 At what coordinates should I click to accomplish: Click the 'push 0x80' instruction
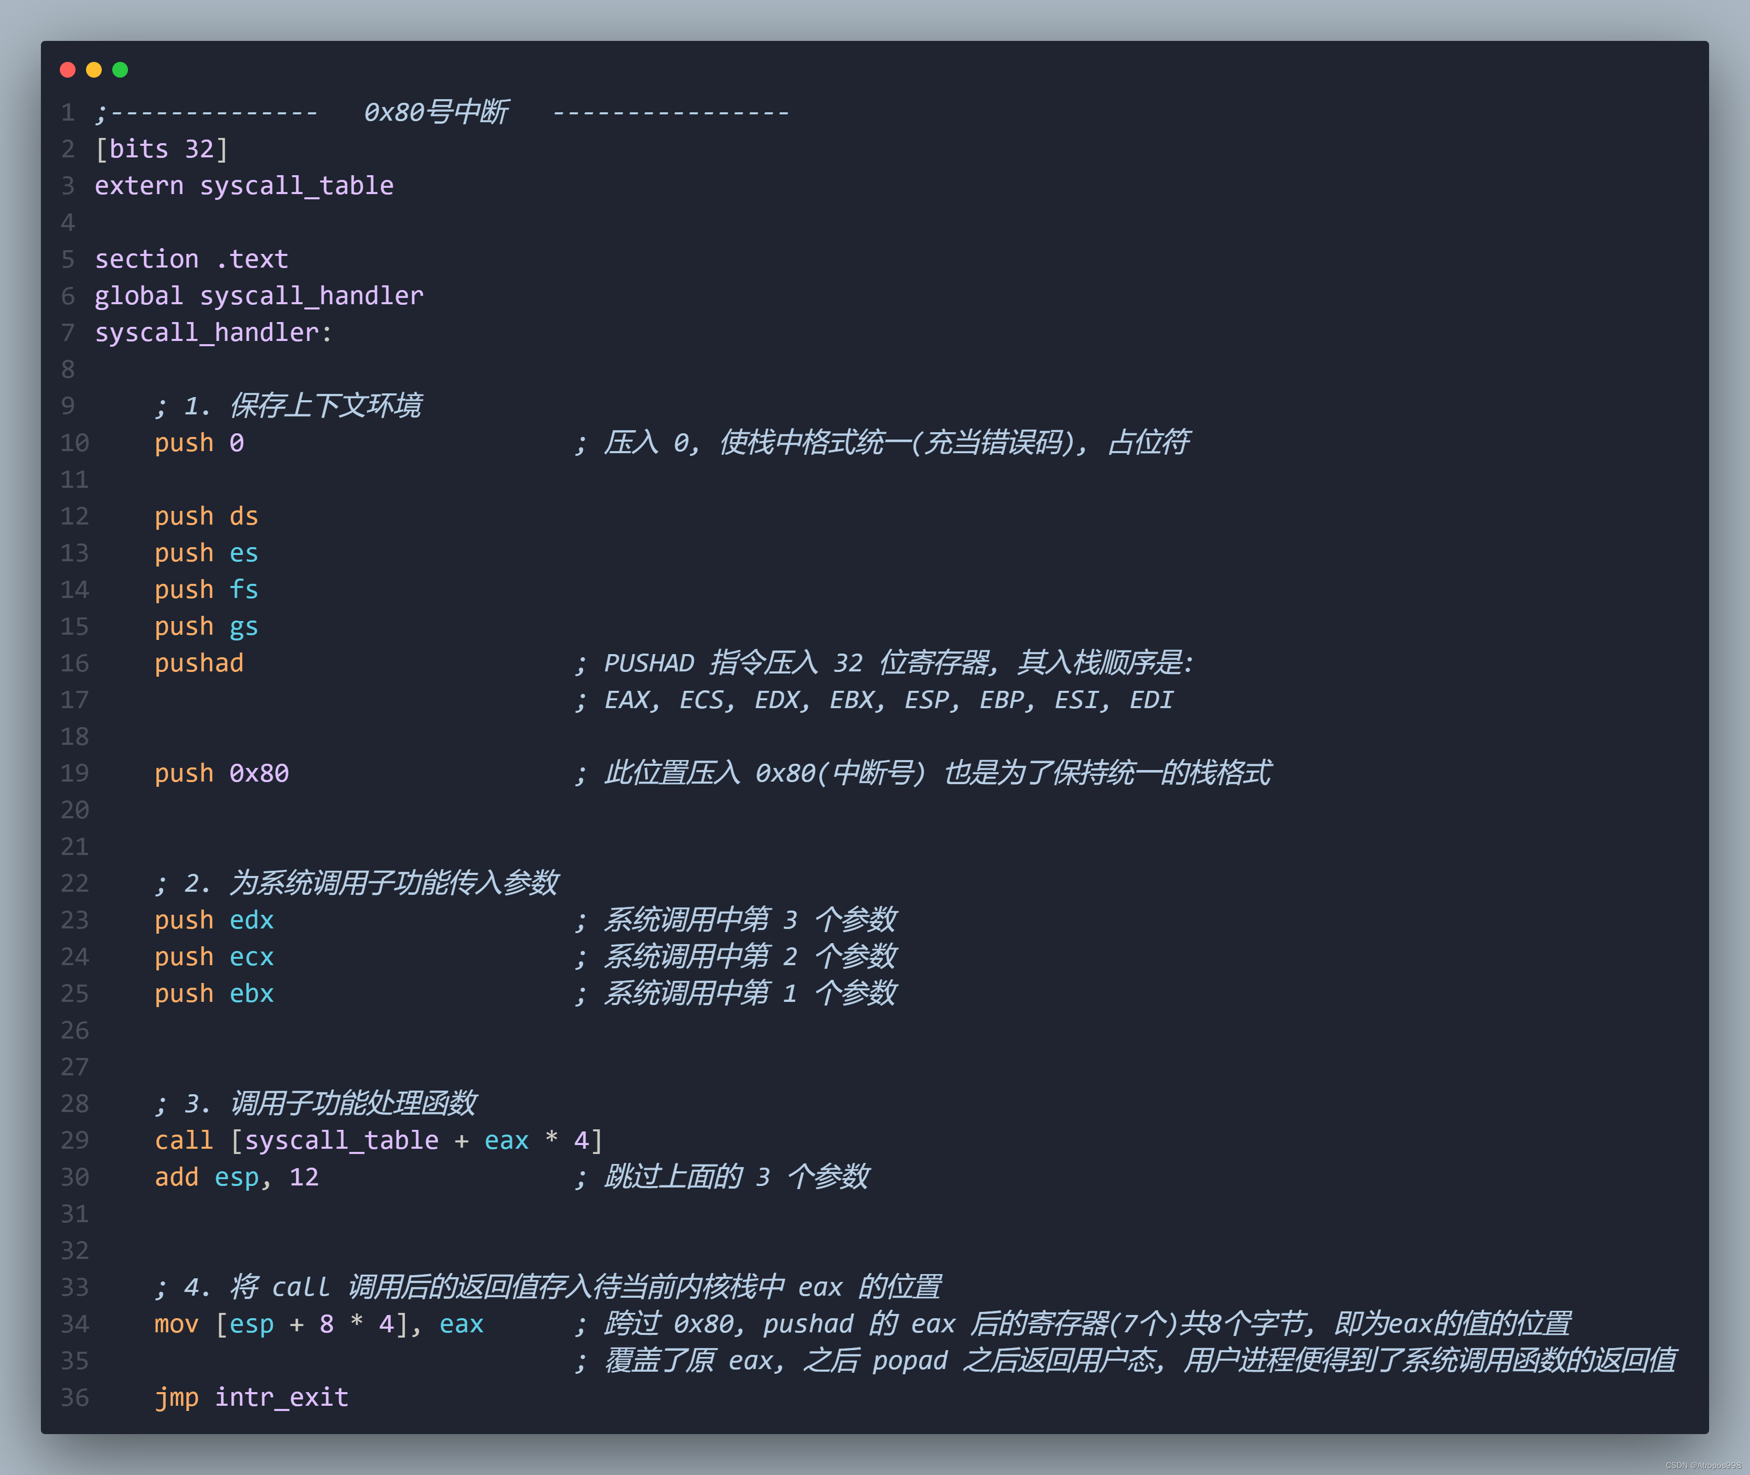tap(221, 774)
